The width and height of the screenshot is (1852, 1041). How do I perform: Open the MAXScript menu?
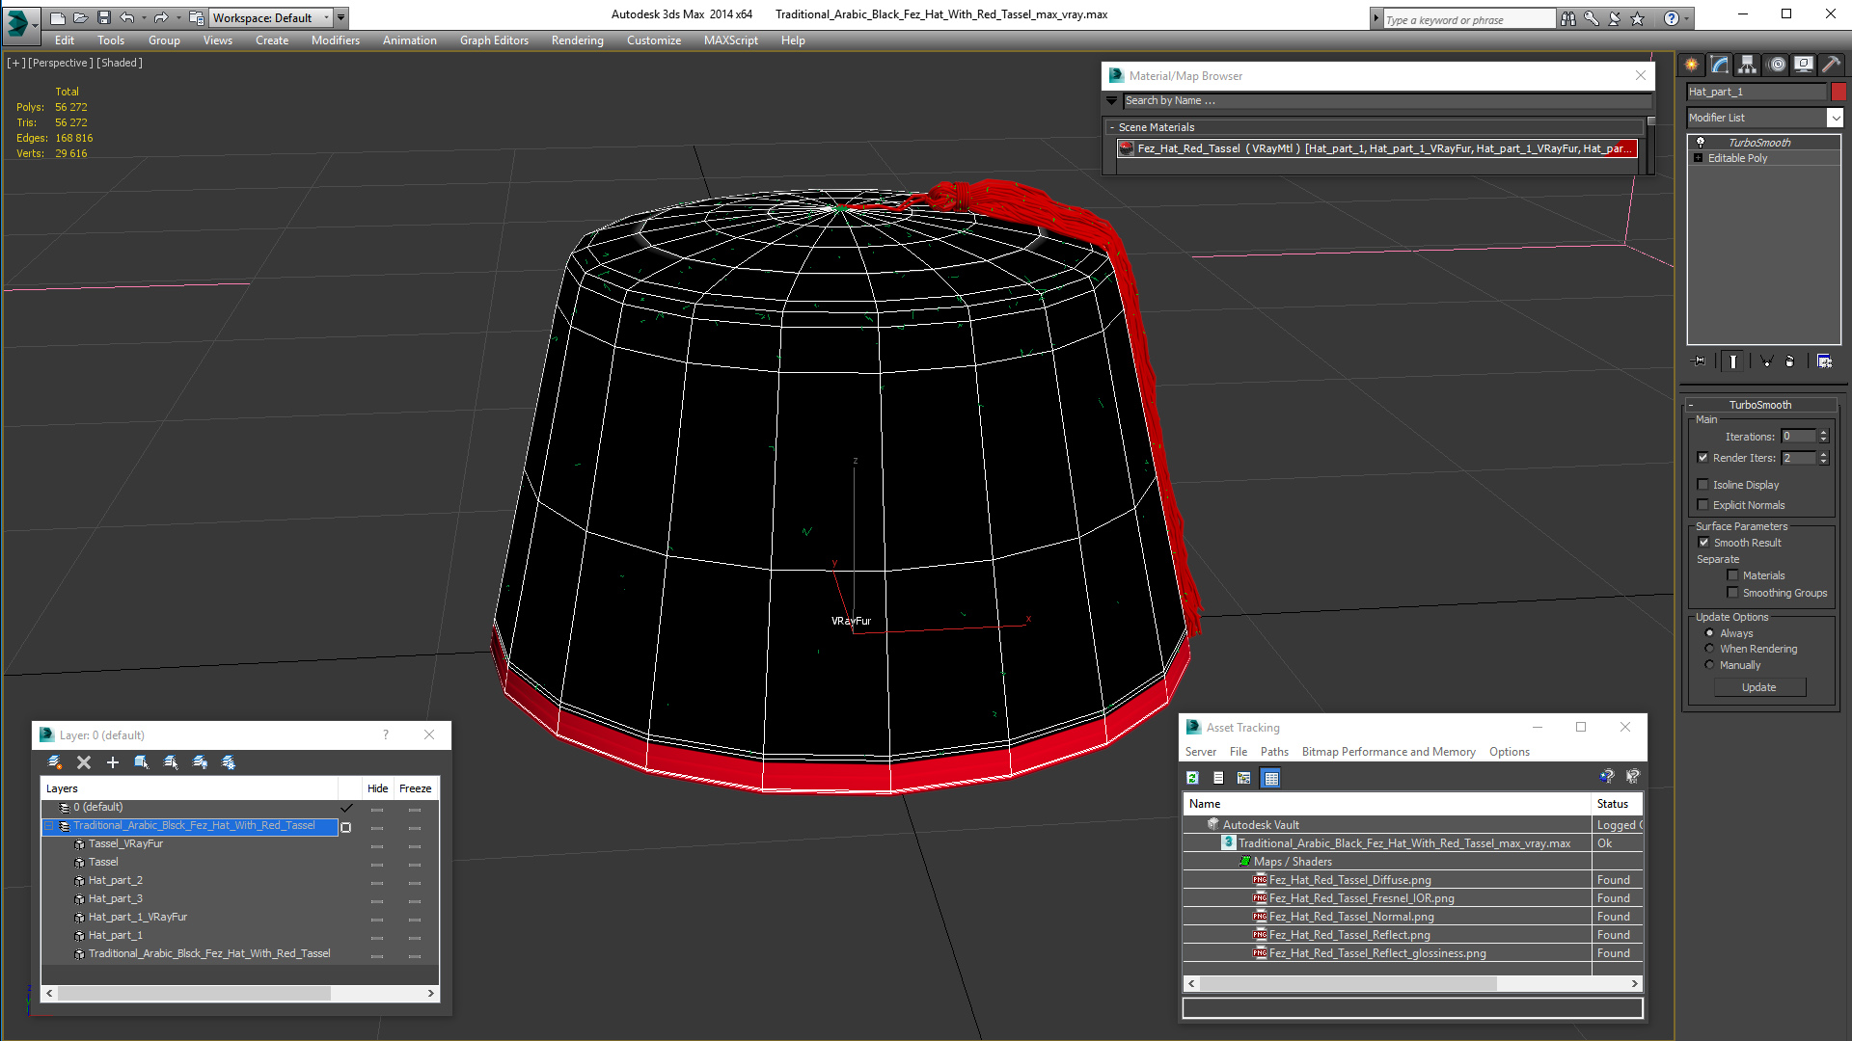pyautogui.click(x=730, y=40)
